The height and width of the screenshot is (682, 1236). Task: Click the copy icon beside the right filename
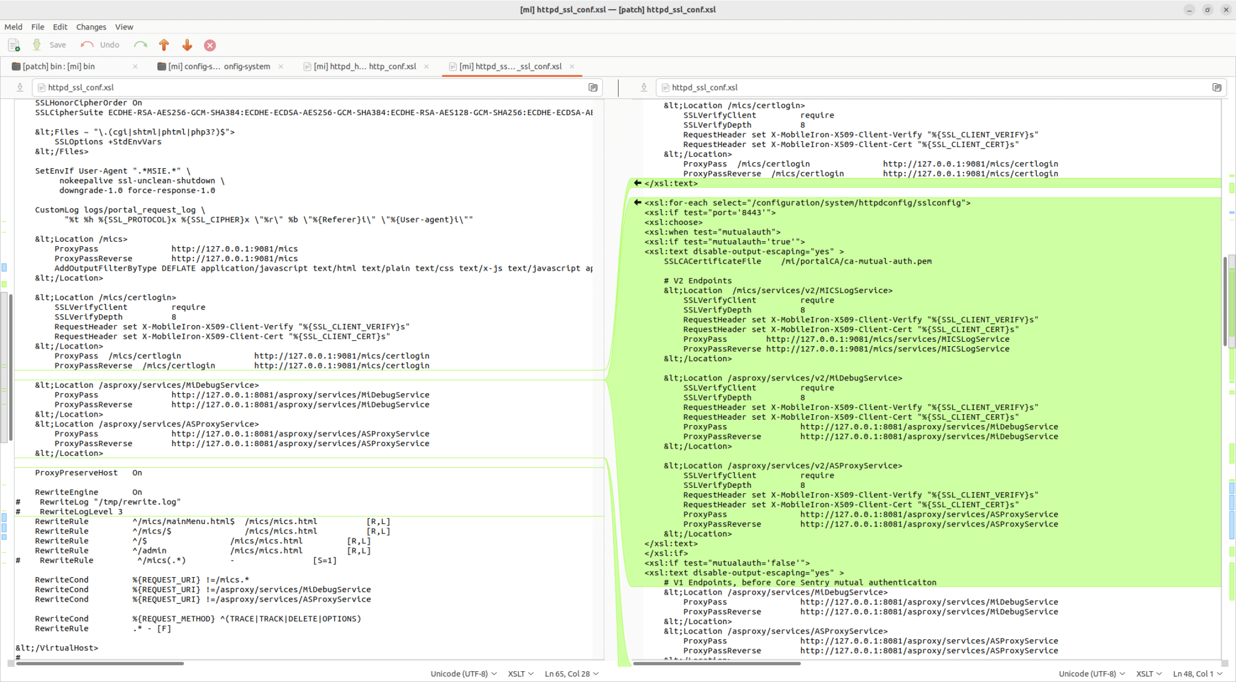pyautogui.click(x=1217, y=87)
